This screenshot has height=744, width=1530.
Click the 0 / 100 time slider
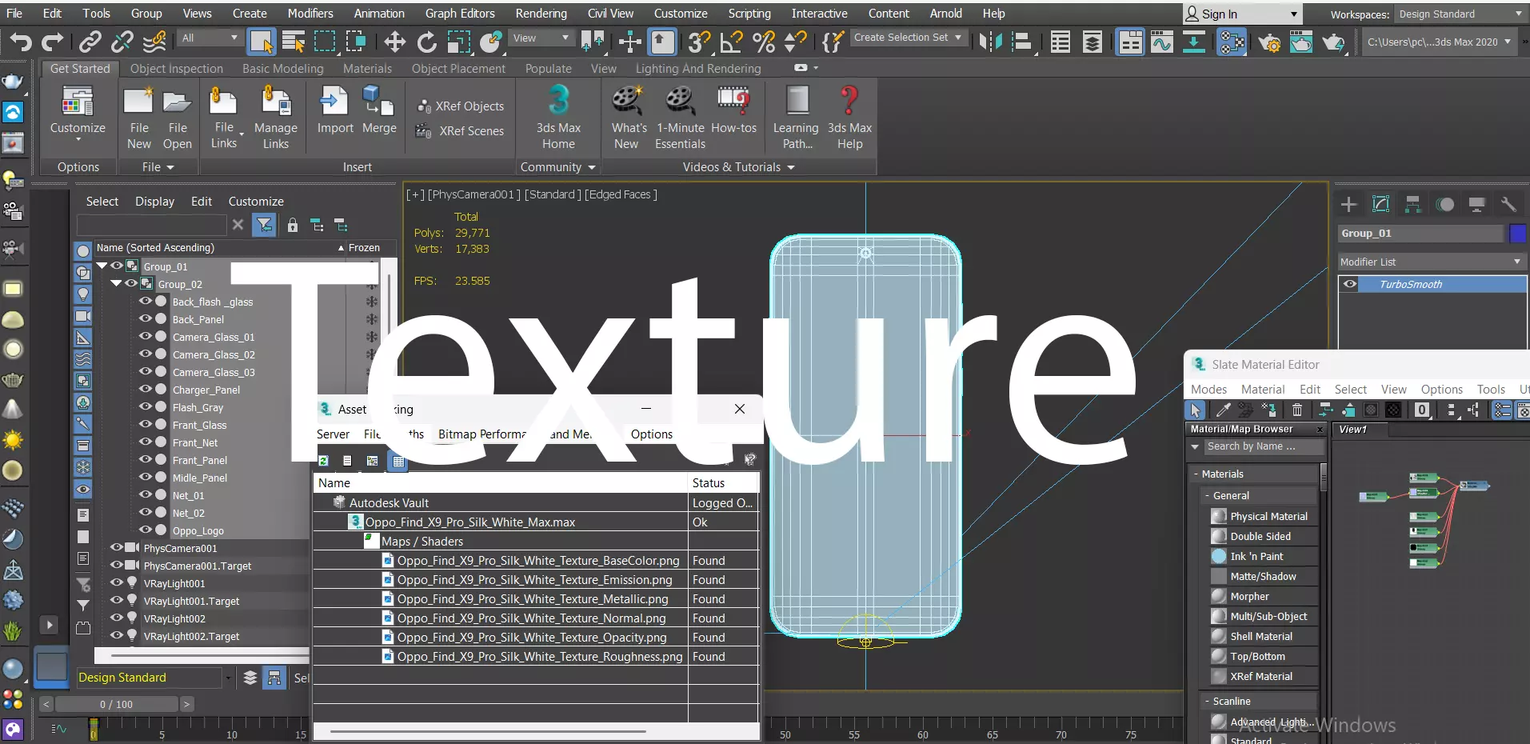(117, 705)
